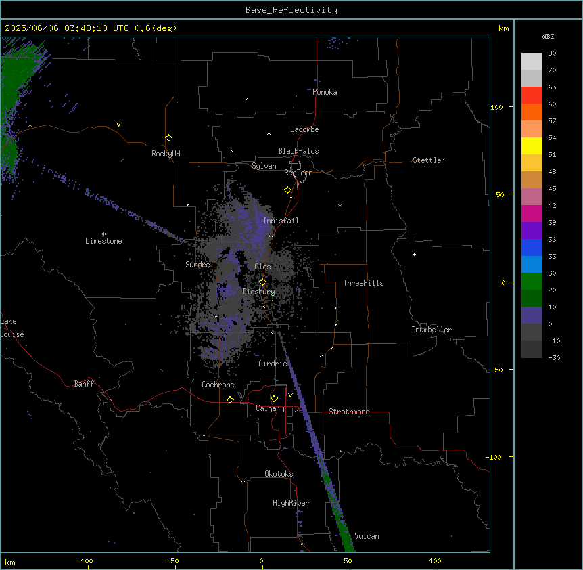The height and width of the screenshot is (570, 583).
Task: Click the RockyMH city label
Action: [x=166, y=154]
